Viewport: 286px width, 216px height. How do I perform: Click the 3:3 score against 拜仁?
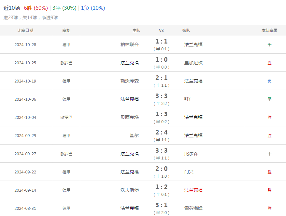click(x=162, y=96)
